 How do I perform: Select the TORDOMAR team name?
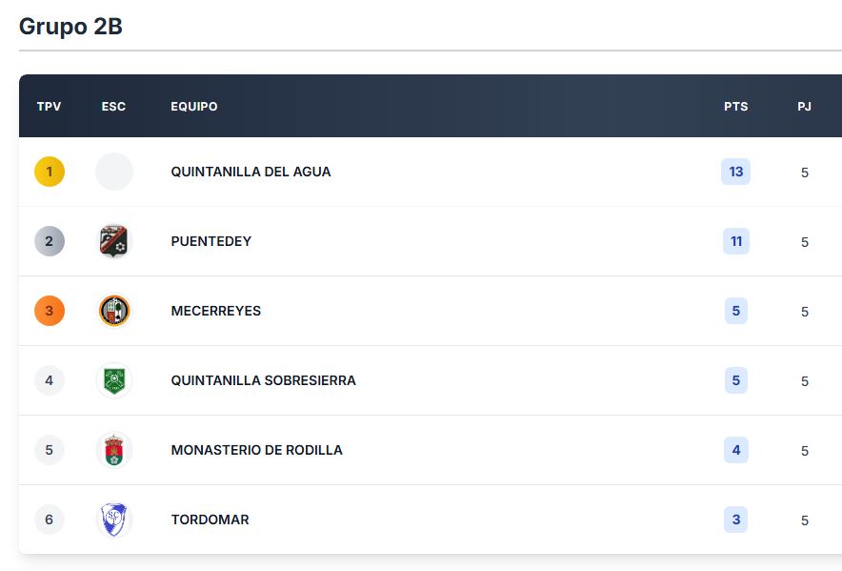click(x=210, y=520)
